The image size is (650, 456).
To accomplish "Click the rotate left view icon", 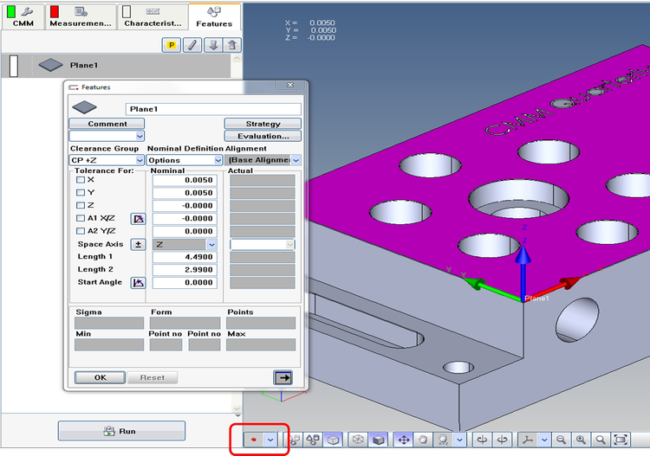I will tap(482, 440).
